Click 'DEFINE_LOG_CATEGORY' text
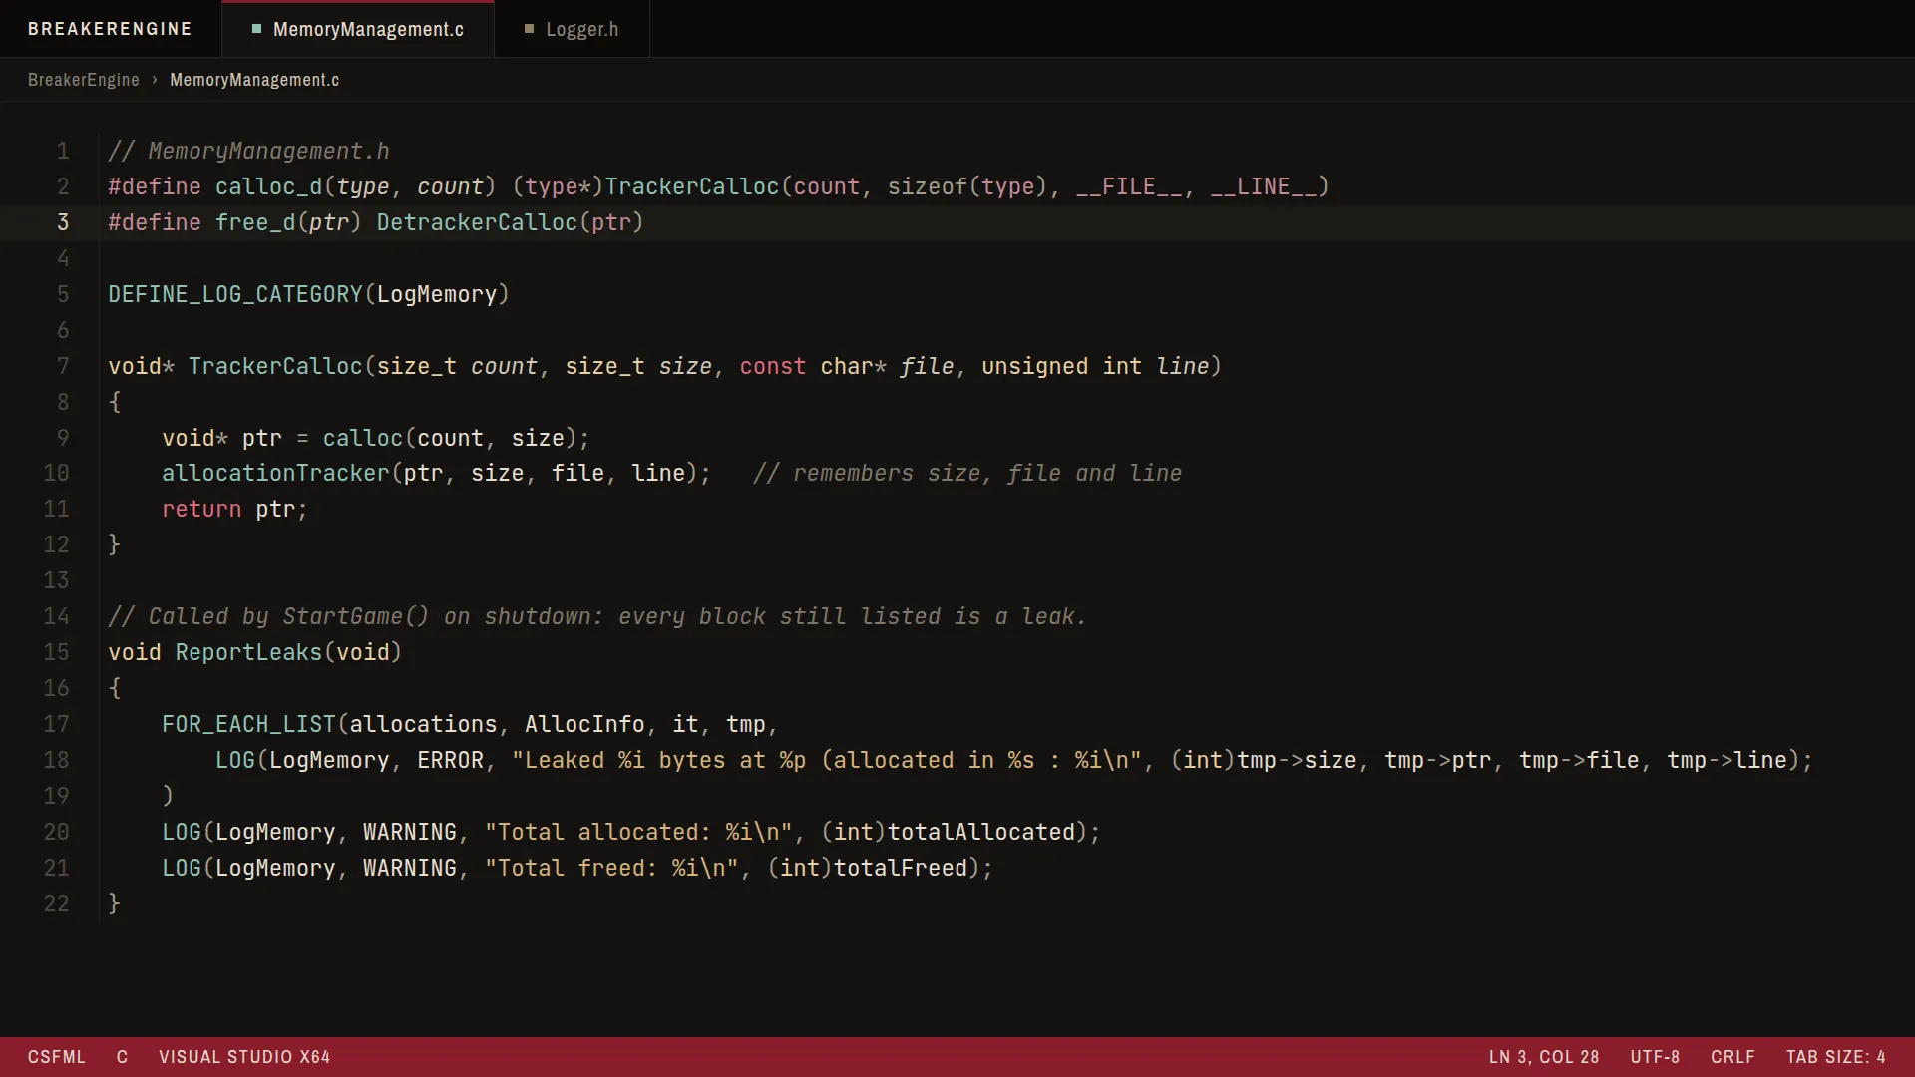The height and width of the screenshot is (1077, 1915). tap(235, 294)
